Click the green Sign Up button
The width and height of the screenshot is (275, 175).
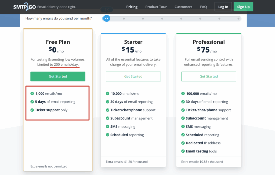pyautogui.click(x=243, y=7)
